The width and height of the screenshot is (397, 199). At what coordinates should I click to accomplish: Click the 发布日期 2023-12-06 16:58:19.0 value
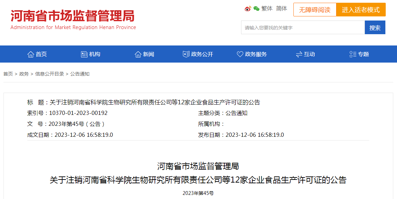pyautogui.click(x=255, y=135)
